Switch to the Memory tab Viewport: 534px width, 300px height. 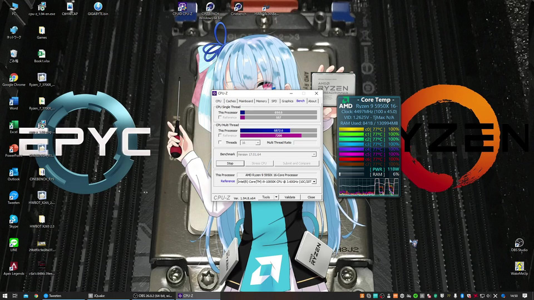click(261, 101)
